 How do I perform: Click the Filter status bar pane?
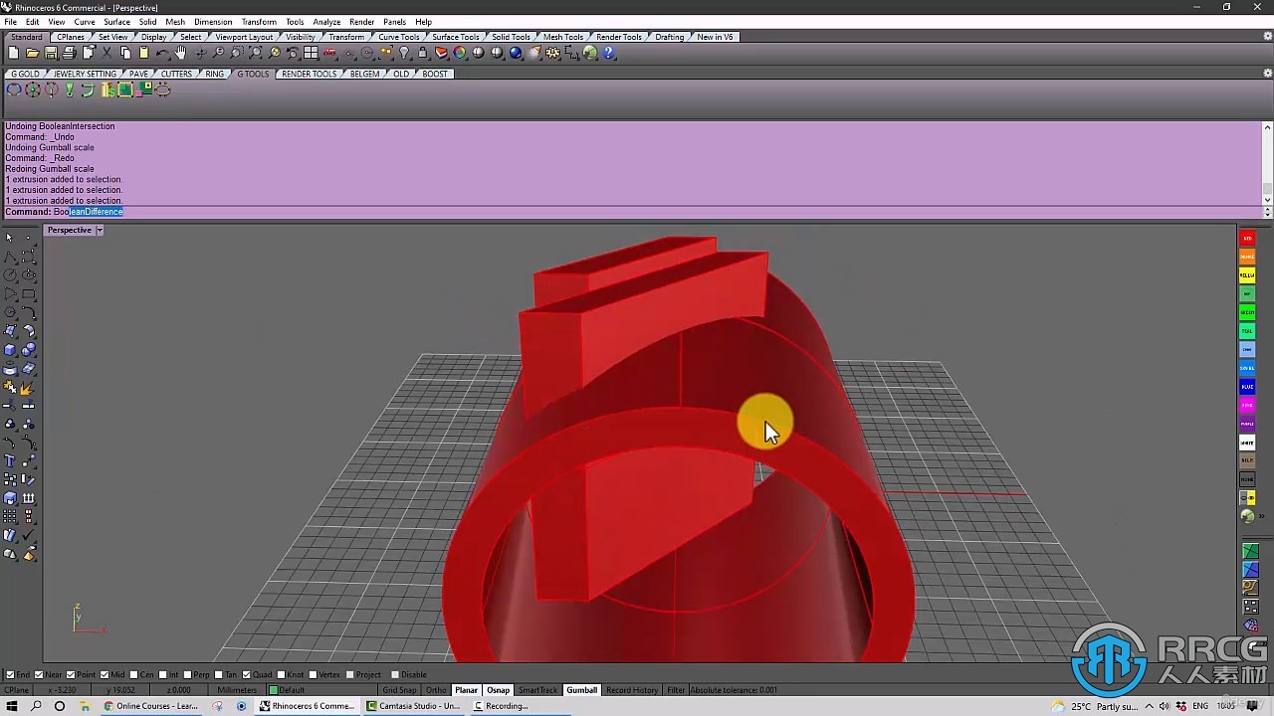point(676,690)
